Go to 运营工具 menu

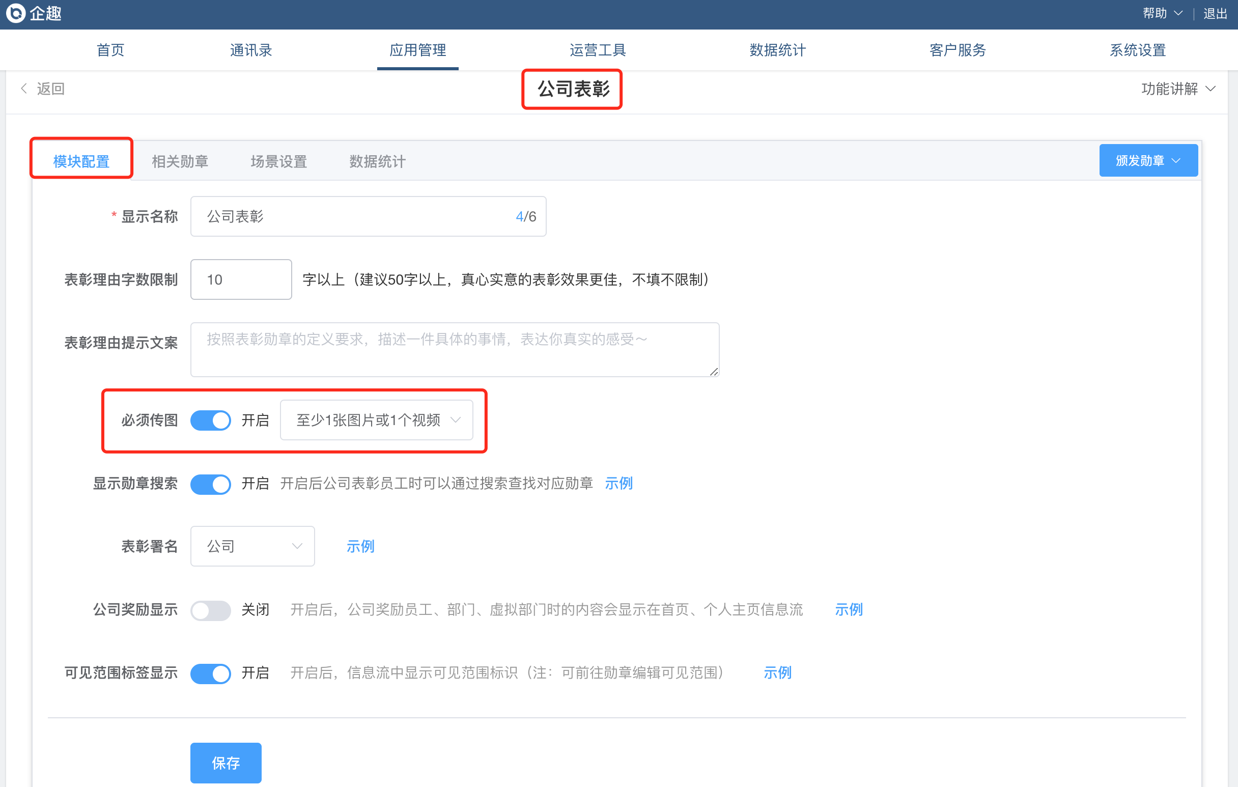pyautogui.click(x=598, y=50)
